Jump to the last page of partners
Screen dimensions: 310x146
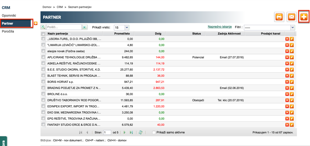tap(131, 132)
